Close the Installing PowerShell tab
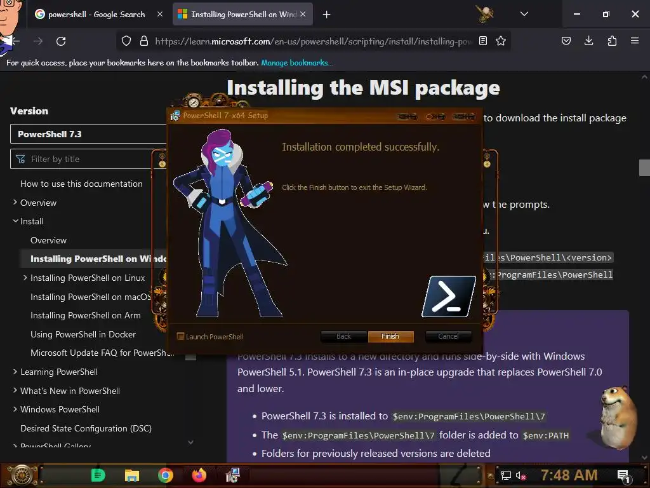 pos(303,14)
